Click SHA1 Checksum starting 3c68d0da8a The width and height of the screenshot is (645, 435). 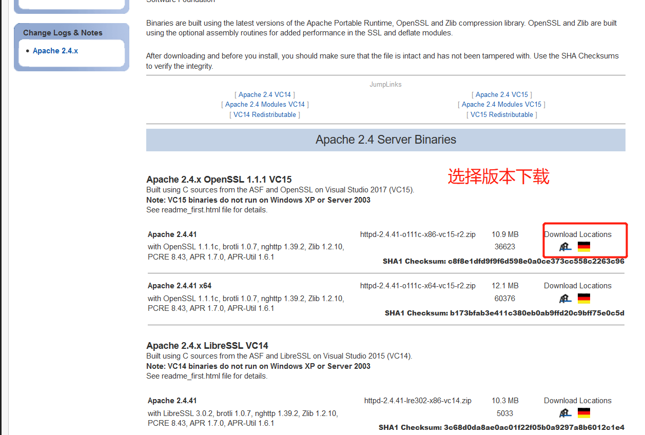[x=501, y=427]
